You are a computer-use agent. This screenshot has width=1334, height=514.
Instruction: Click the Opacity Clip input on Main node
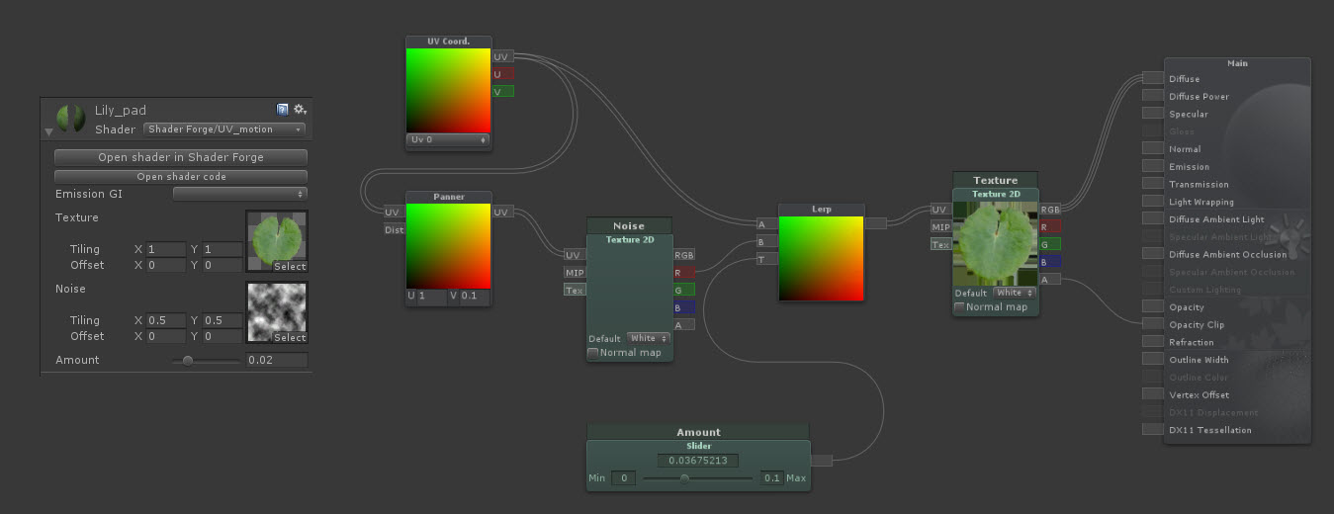pos(1153,325)
